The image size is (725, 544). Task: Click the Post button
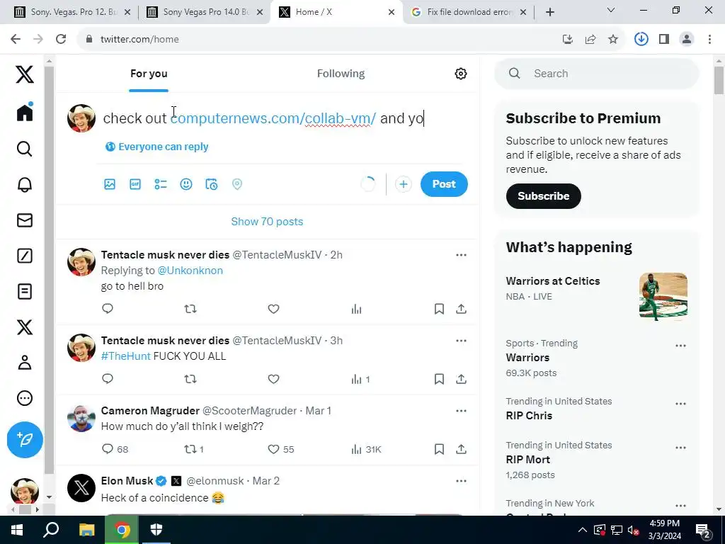click(444, 184)
